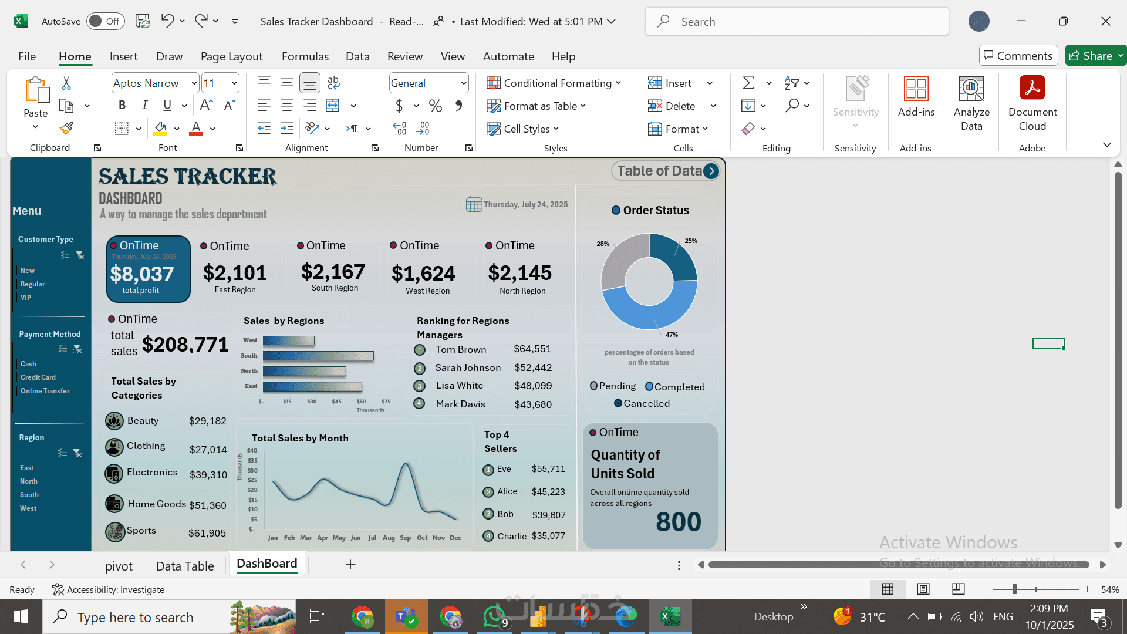Enable multi-select on Region slicer
The height and width of the screenshot is (634, 1127).
pyautogui.click(x=62, y=453)
